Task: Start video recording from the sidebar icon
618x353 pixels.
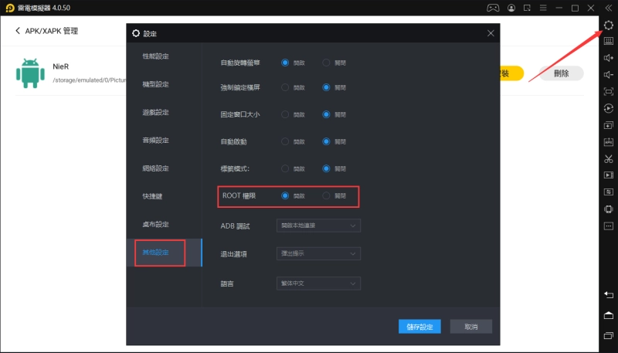Action: point(609,175)
